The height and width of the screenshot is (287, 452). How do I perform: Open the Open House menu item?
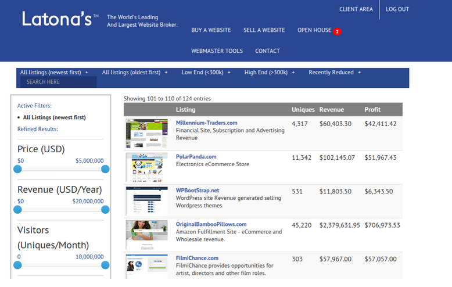point(314,30)
